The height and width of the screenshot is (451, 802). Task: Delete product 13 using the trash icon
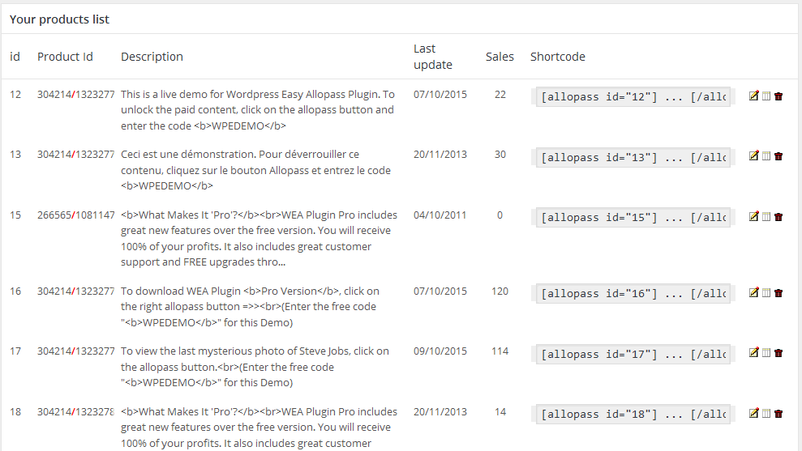pos(778,156)
